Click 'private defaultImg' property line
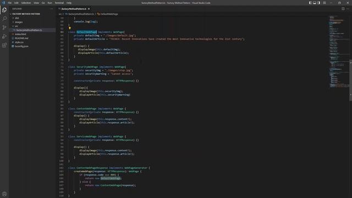352x198 pixels. pos(105,35)
